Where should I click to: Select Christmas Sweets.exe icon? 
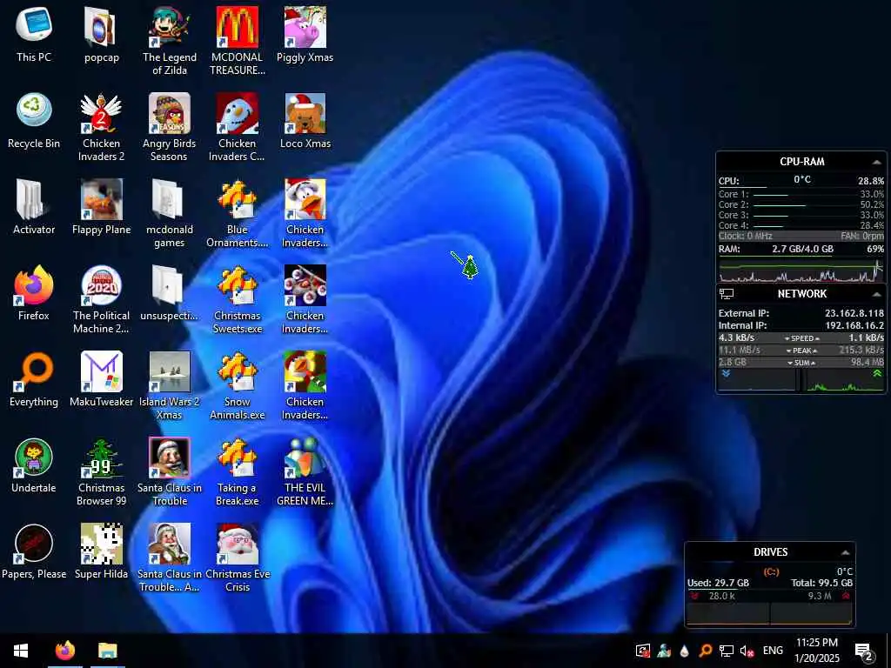point(237,299)
